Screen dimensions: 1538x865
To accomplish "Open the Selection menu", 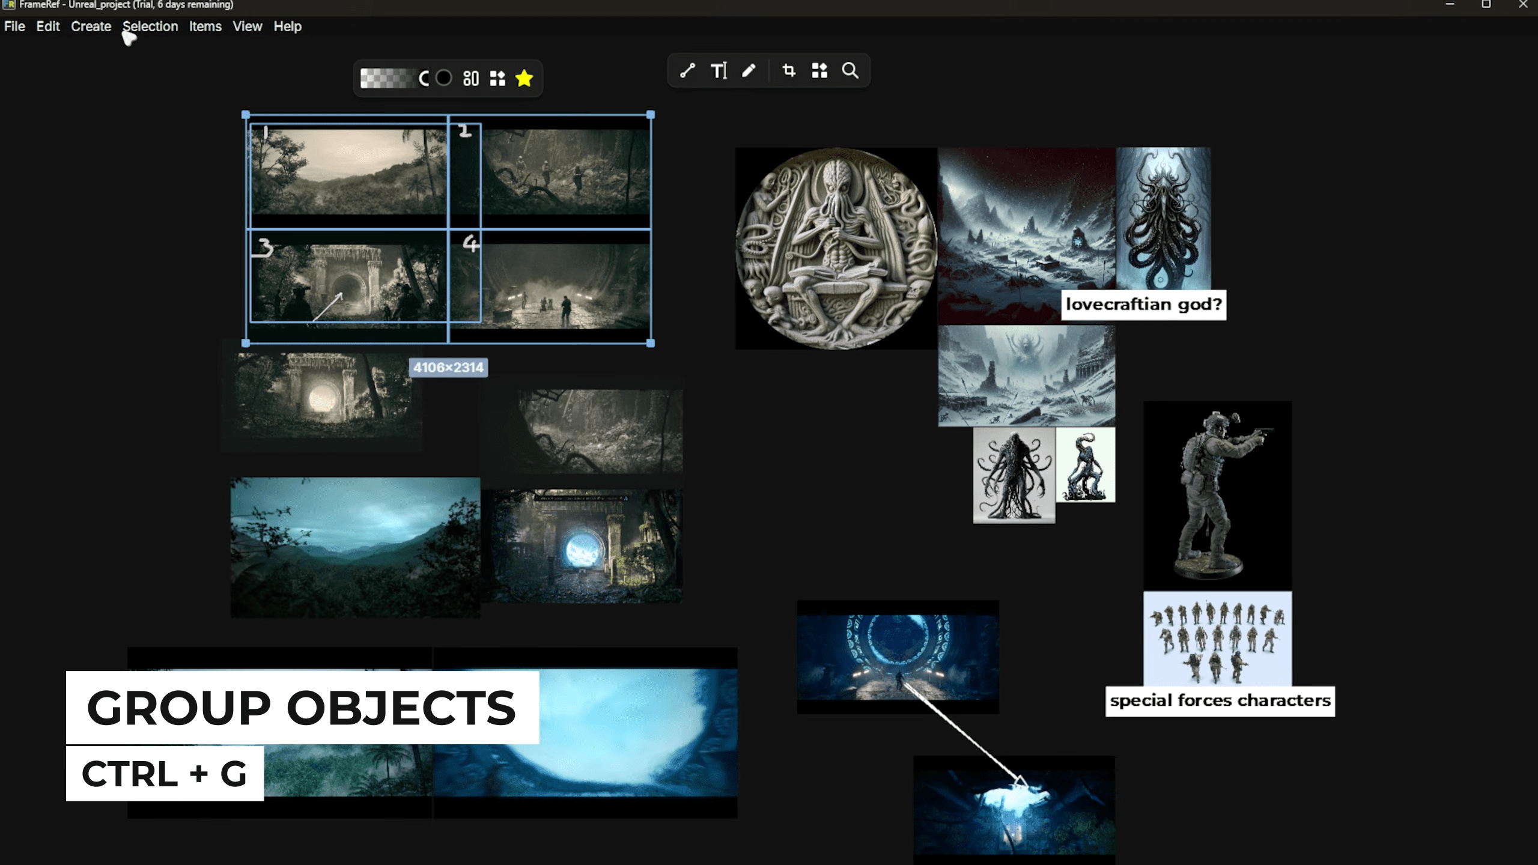I will (x=150, y=26).
